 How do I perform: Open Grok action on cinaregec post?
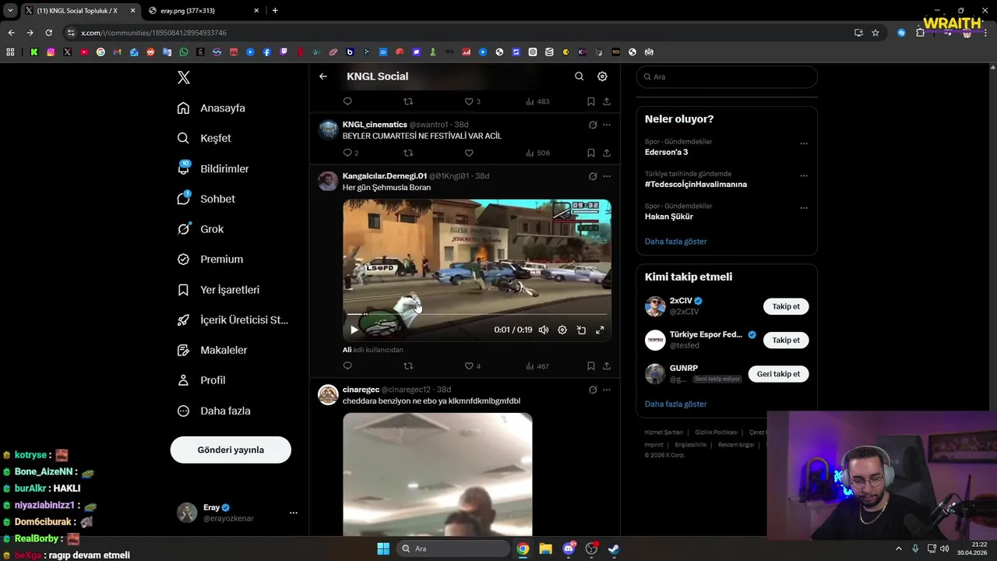[x=593, y=390]
